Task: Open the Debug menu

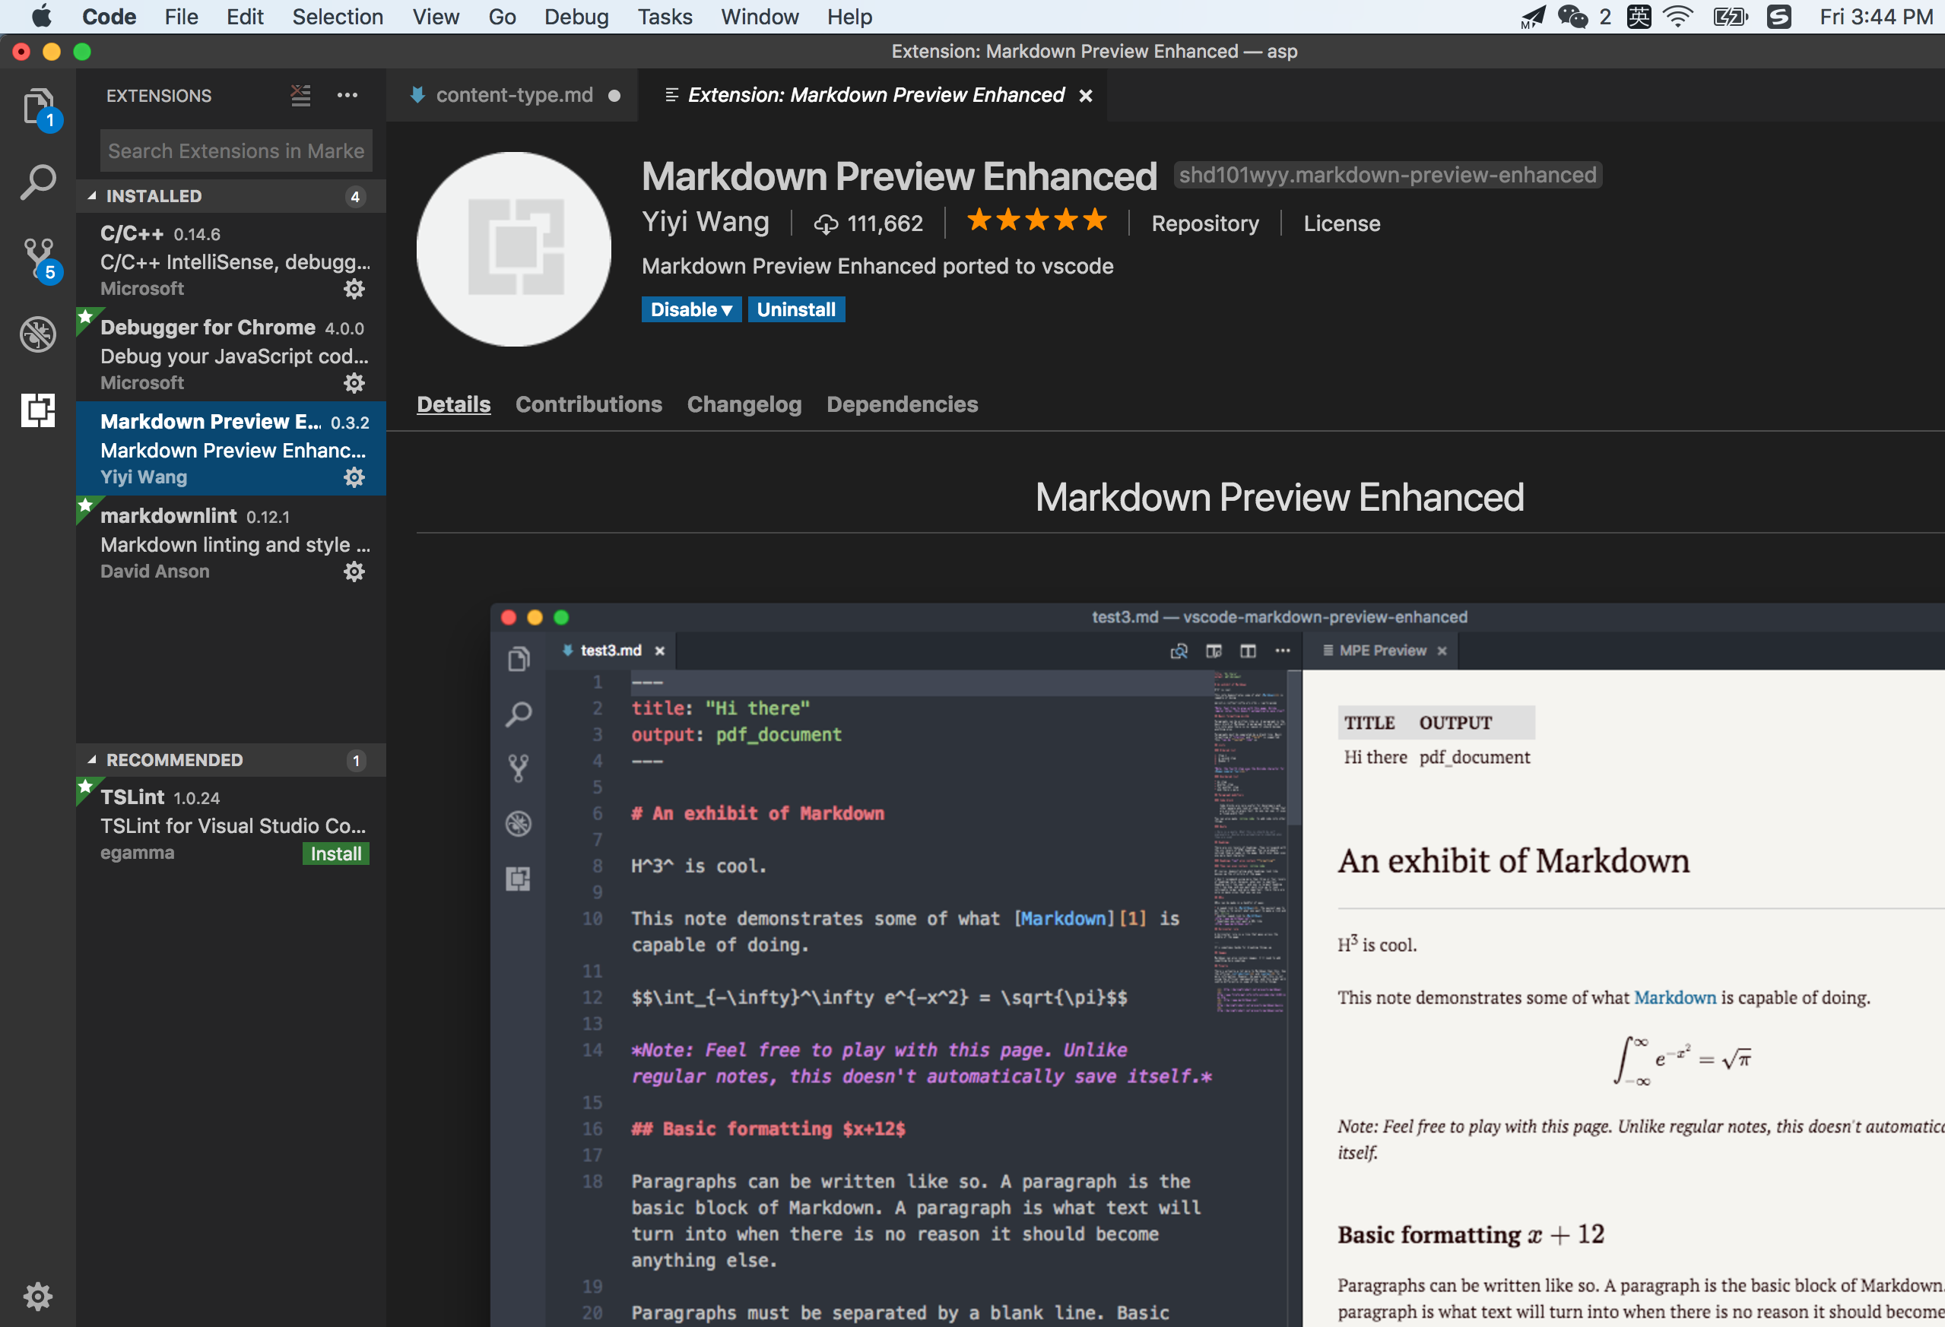Action: pos(576,17)
